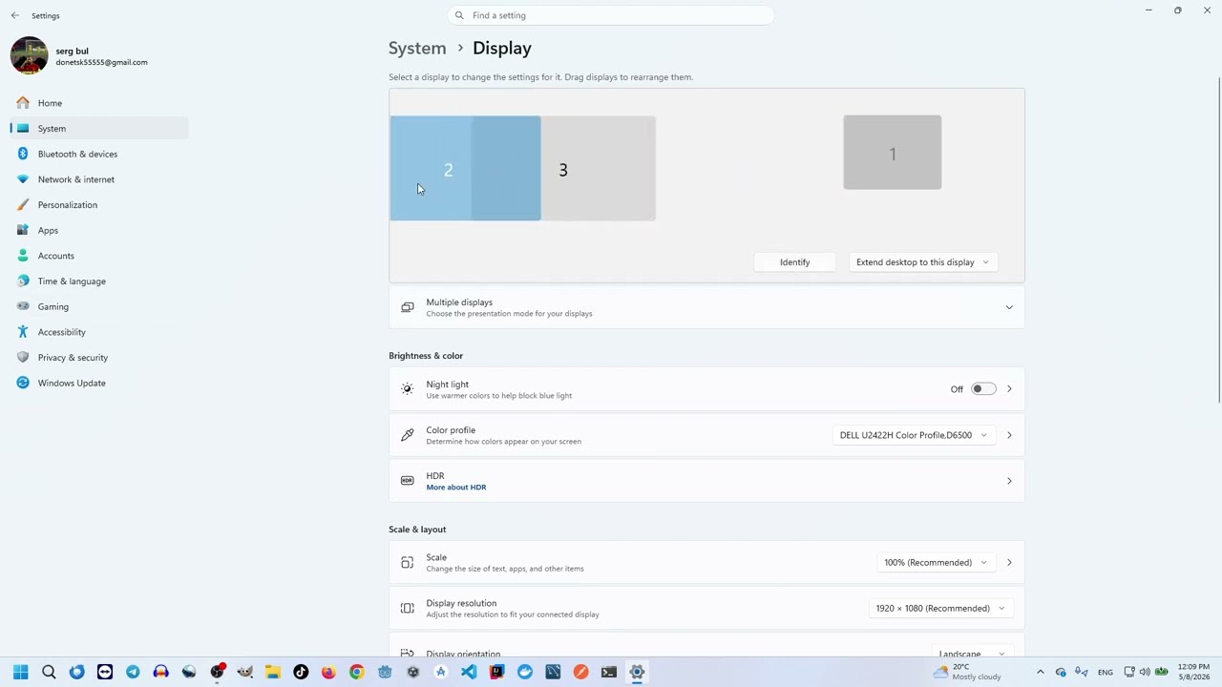Select display 3 in the arrangement
The image size is (1222, 687).
pos(599,169)
